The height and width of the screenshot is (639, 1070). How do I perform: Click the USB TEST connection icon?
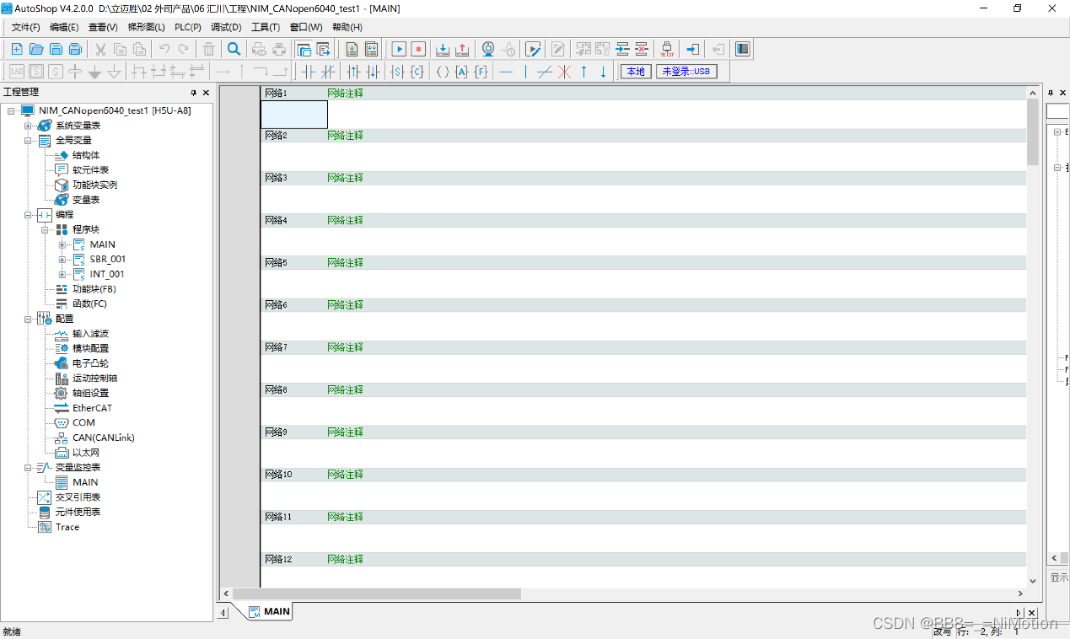pyautogui.click(x=667, y=49)
